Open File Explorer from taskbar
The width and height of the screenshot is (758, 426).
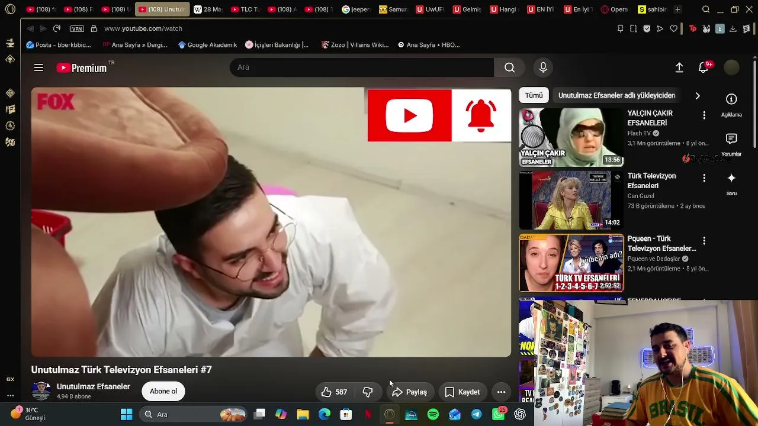(303, 414)
